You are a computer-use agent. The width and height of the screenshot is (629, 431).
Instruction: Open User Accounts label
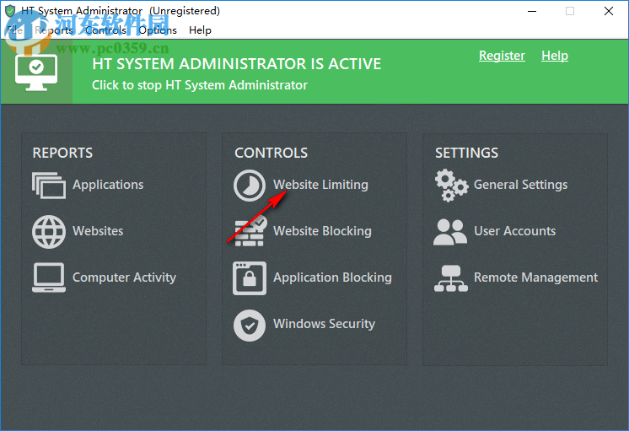(x=515, y=231)
